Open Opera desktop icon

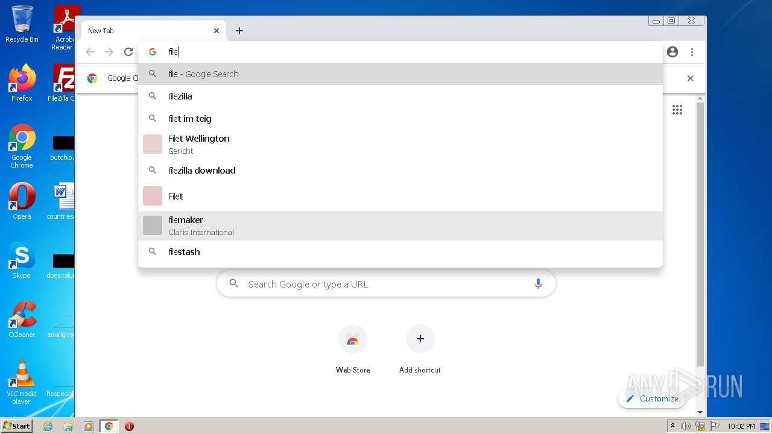click(x=22, y=201)
